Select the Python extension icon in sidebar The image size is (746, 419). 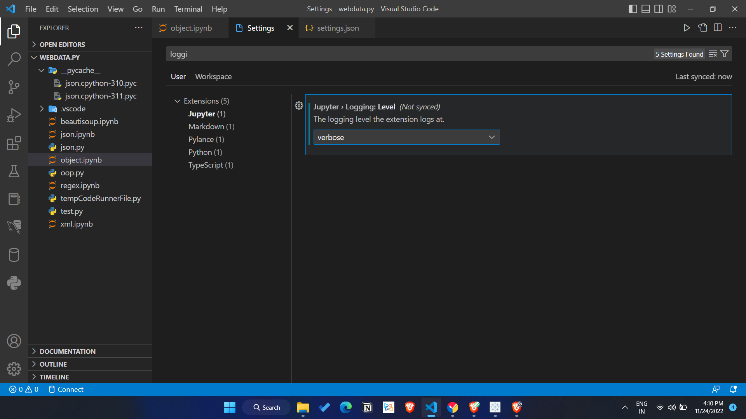14,283
